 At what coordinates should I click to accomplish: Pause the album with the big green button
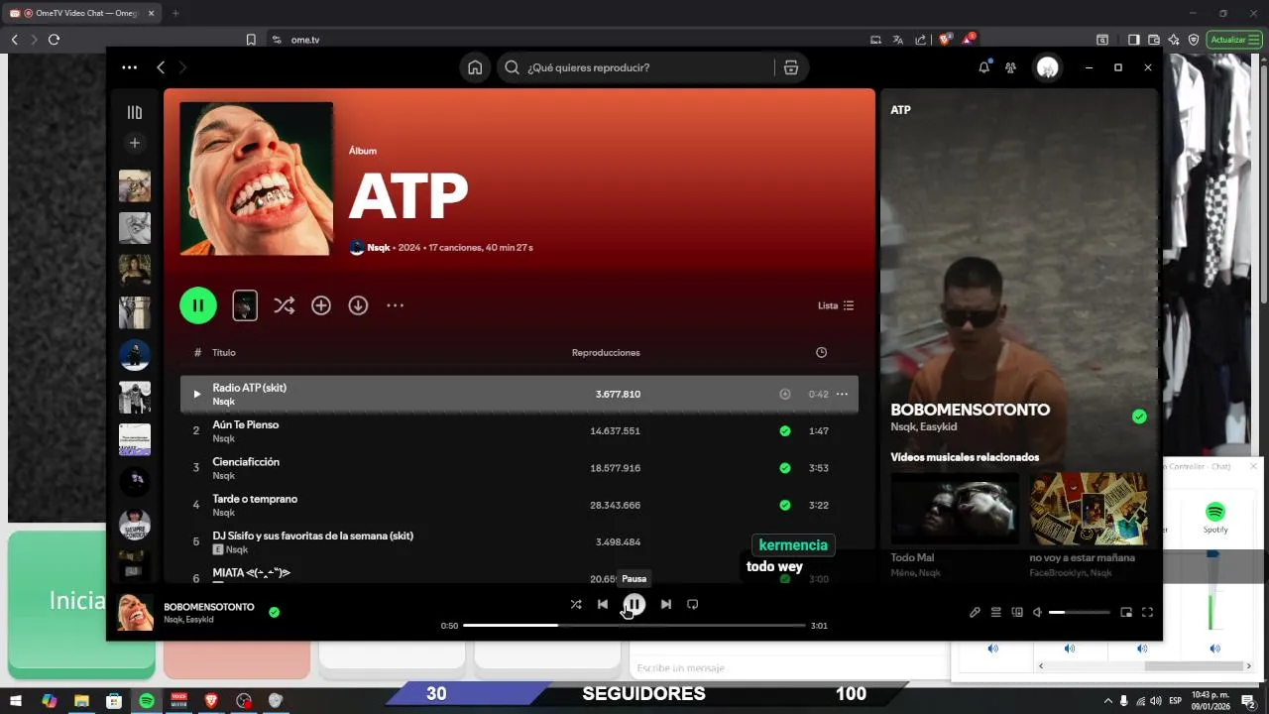click(x=198, y=305)
